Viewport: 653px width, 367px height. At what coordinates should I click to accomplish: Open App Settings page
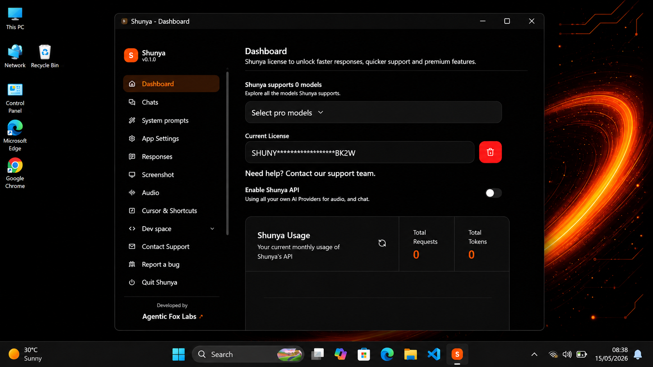point(171,138)
